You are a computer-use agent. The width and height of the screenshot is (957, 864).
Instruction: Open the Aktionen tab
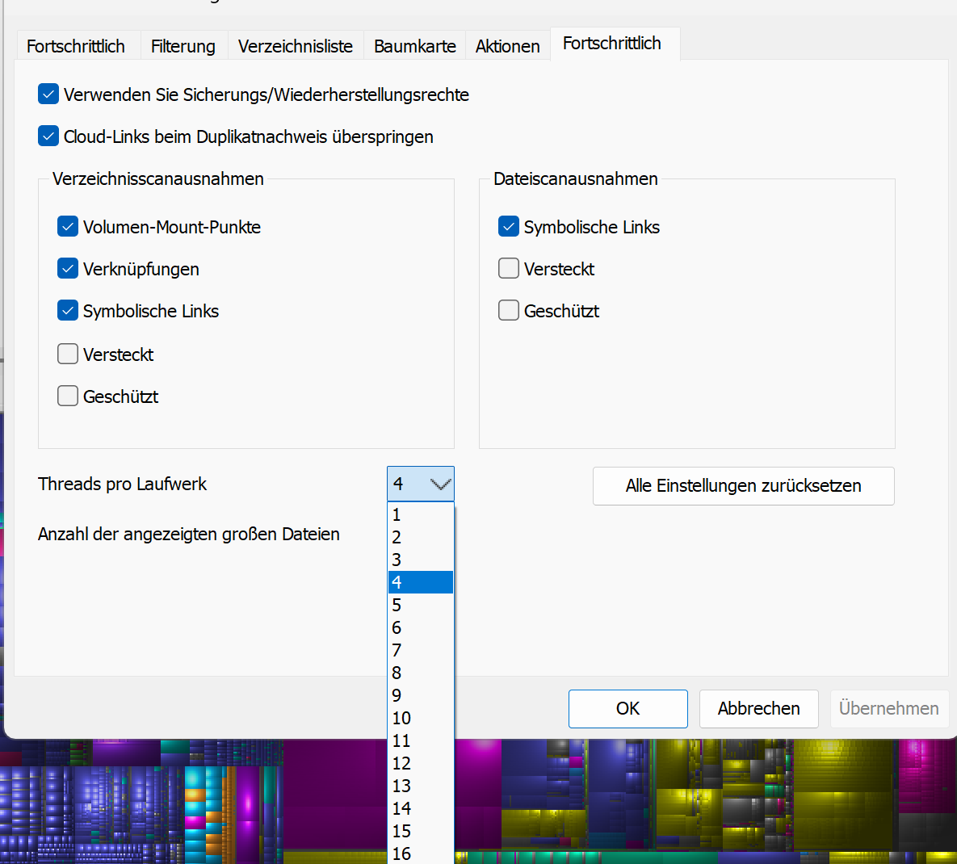coord(508,46)
